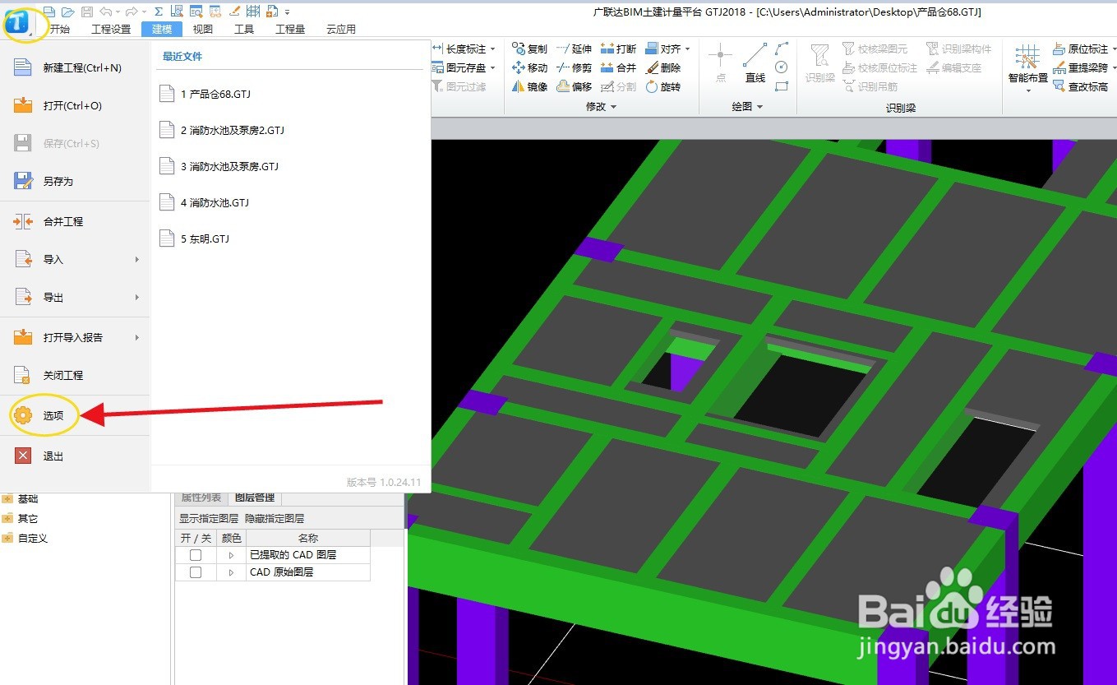Open the 工具 ribbon tab
Viewport: 1117px width, 685px height.
pos(244,29)
